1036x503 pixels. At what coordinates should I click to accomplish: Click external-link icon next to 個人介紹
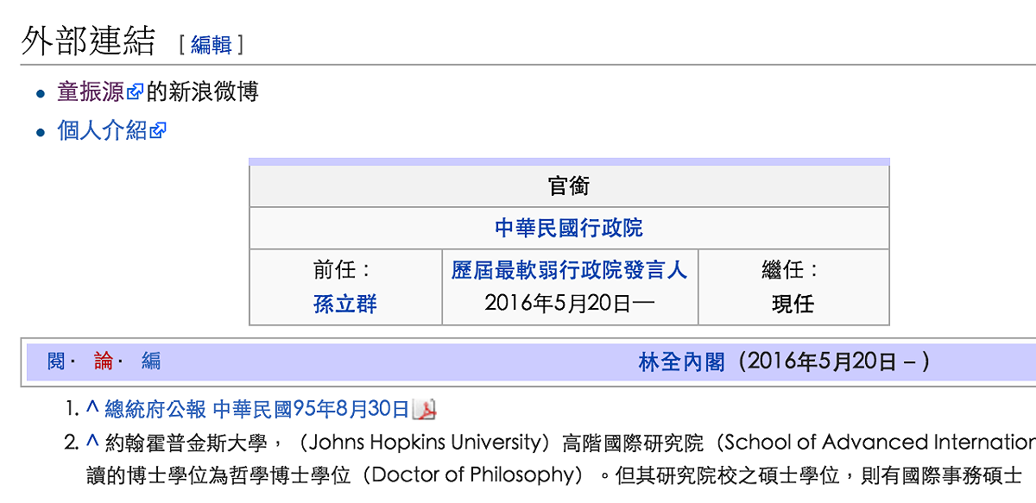(x=157, y=132)
